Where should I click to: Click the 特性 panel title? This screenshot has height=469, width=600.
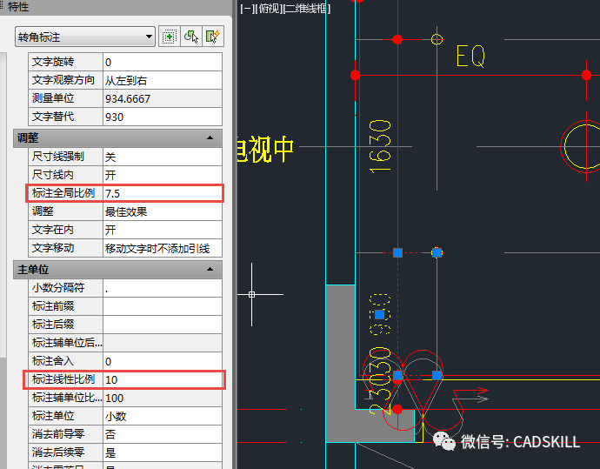click(x=18, y=7)
